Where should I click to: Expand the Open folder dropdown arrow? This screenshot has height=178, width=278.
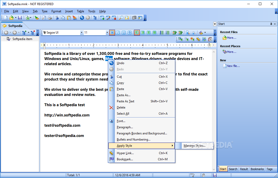coord(16,18)
